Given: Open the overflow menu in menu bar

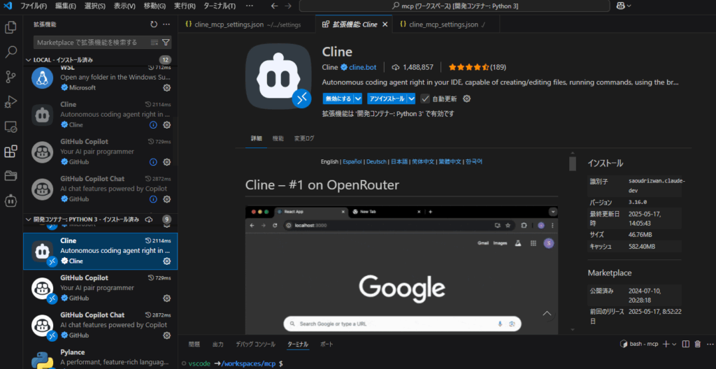Looking at the screenshot, I should point(249,6).
